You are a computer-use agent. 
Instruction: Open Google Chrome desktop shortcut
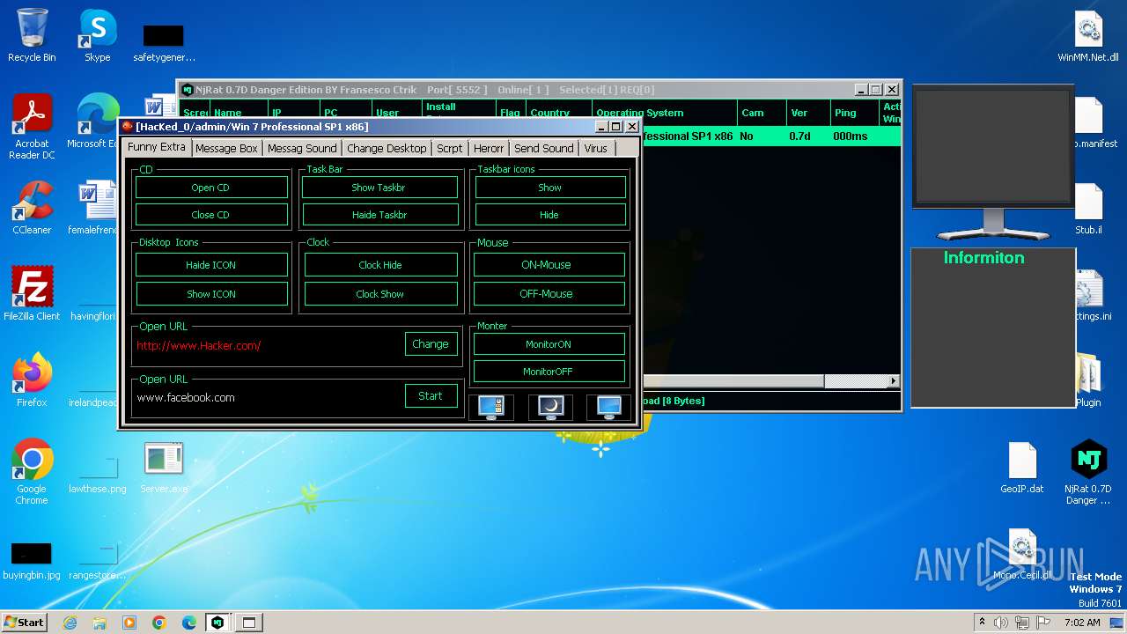[x=32, y=472]
